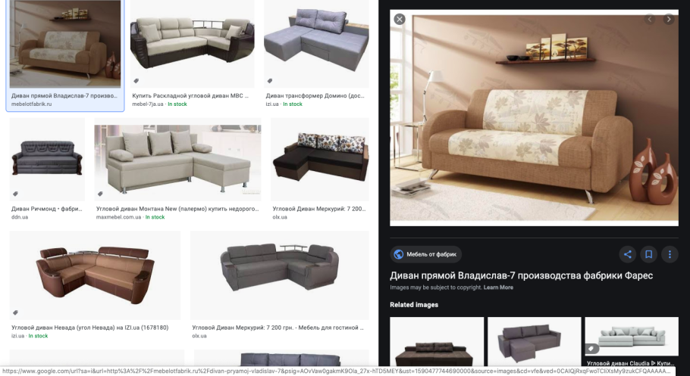Go to next image arrow

click(669, 20)
